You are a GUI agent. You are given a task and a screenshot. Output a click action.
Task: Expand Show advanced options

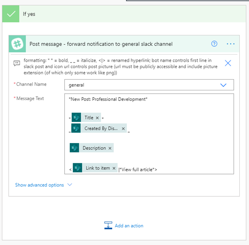click(43, 185)
